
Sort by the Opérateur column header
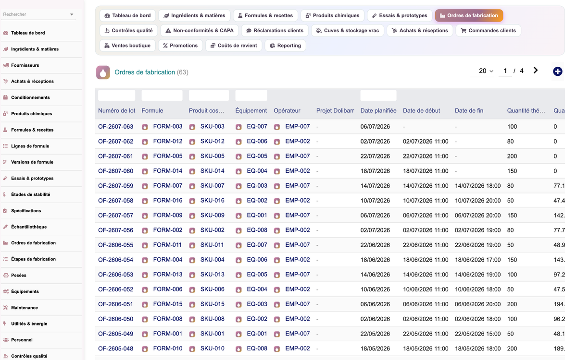coord(287,110)
